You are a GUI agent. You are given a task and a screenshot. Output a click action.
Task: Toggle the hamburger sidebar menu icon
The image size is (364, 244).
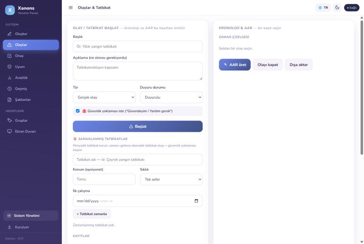coord(71,8)
